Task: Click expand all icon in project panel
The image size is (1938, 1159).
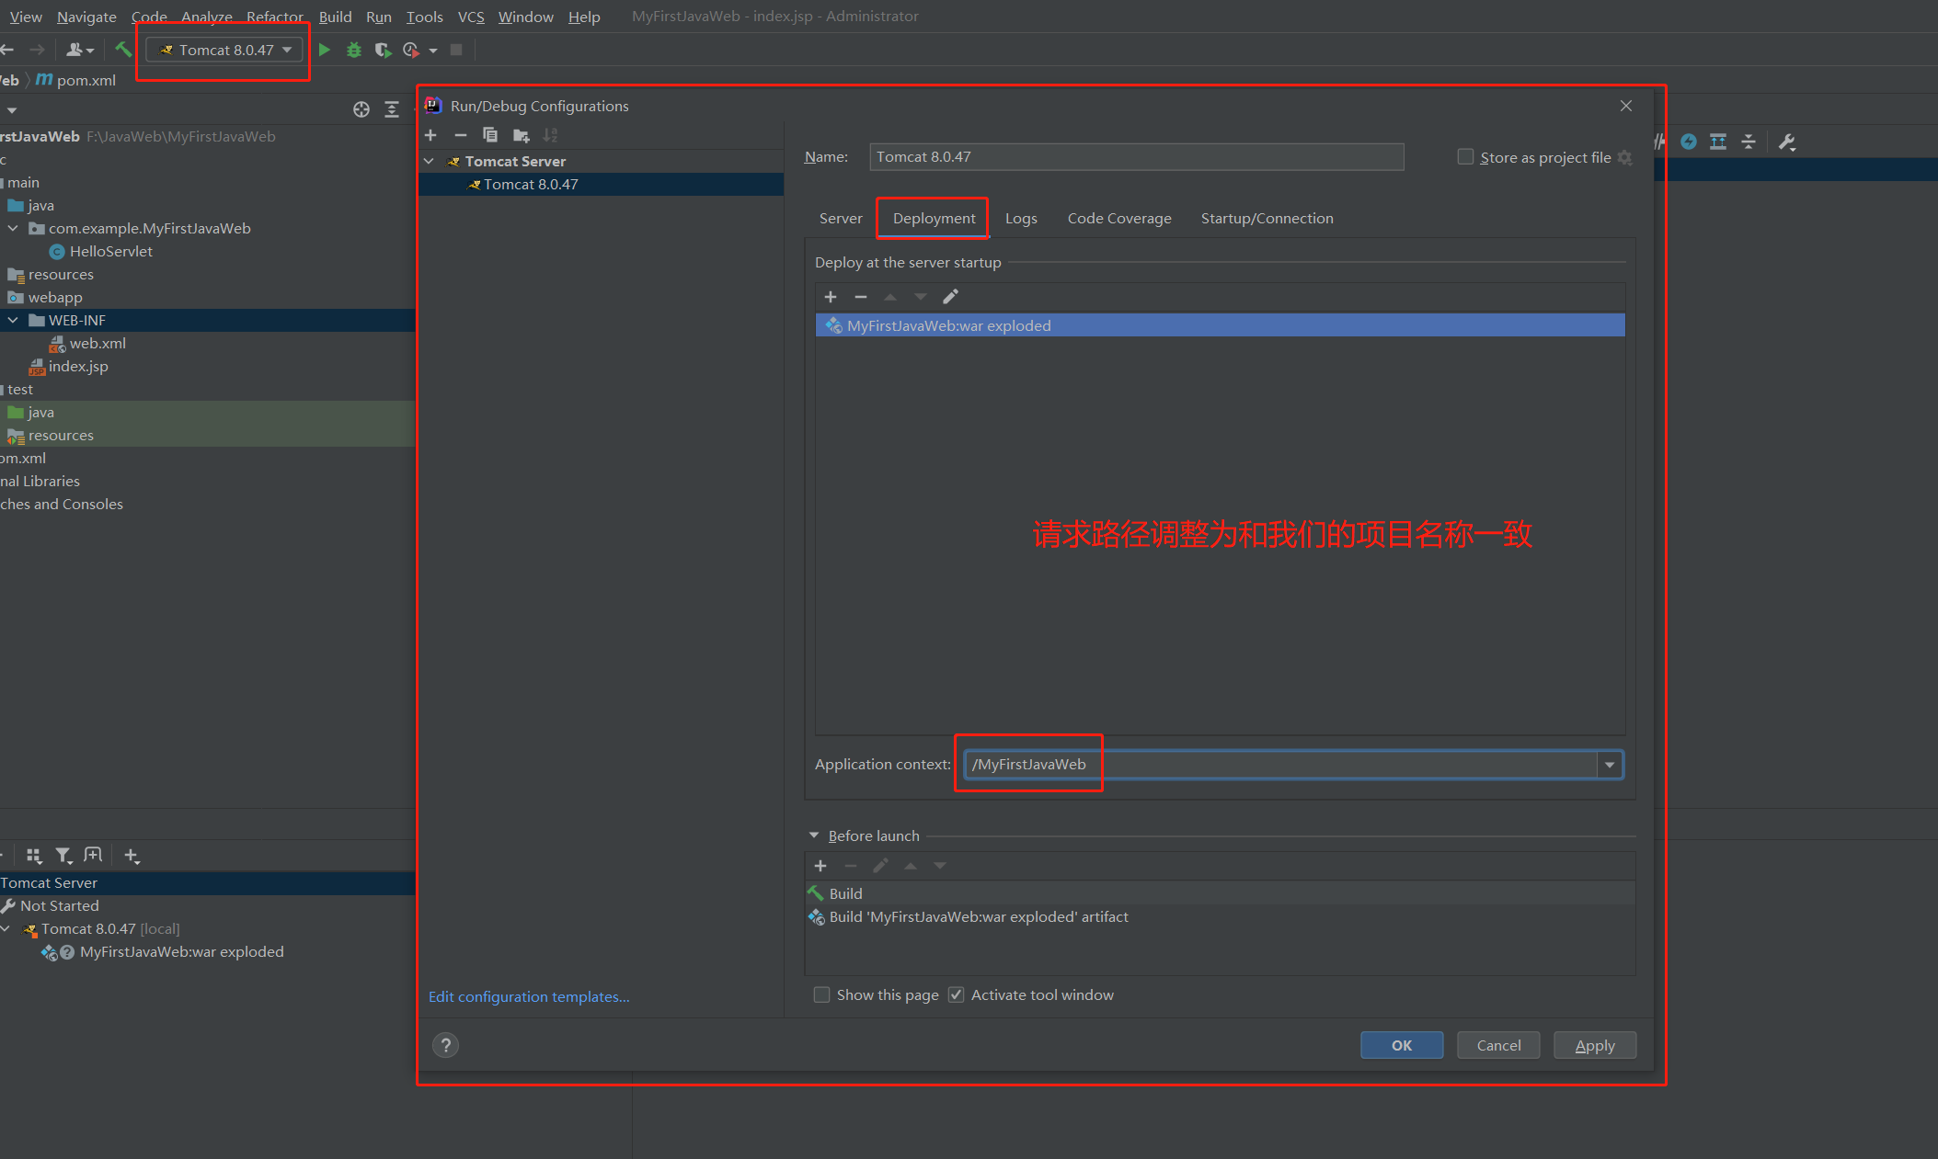Action: pos(392,109)
